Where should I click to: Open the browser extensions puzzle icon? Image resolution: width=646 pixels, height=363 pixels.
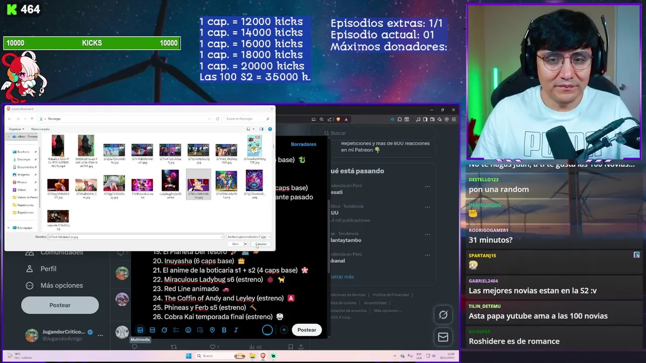[400, 119]
